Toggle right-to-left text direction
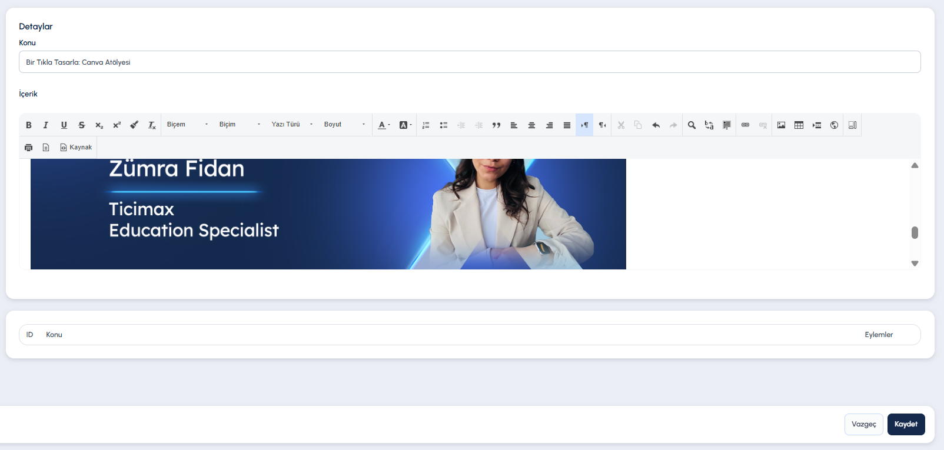 click(602, 125)
